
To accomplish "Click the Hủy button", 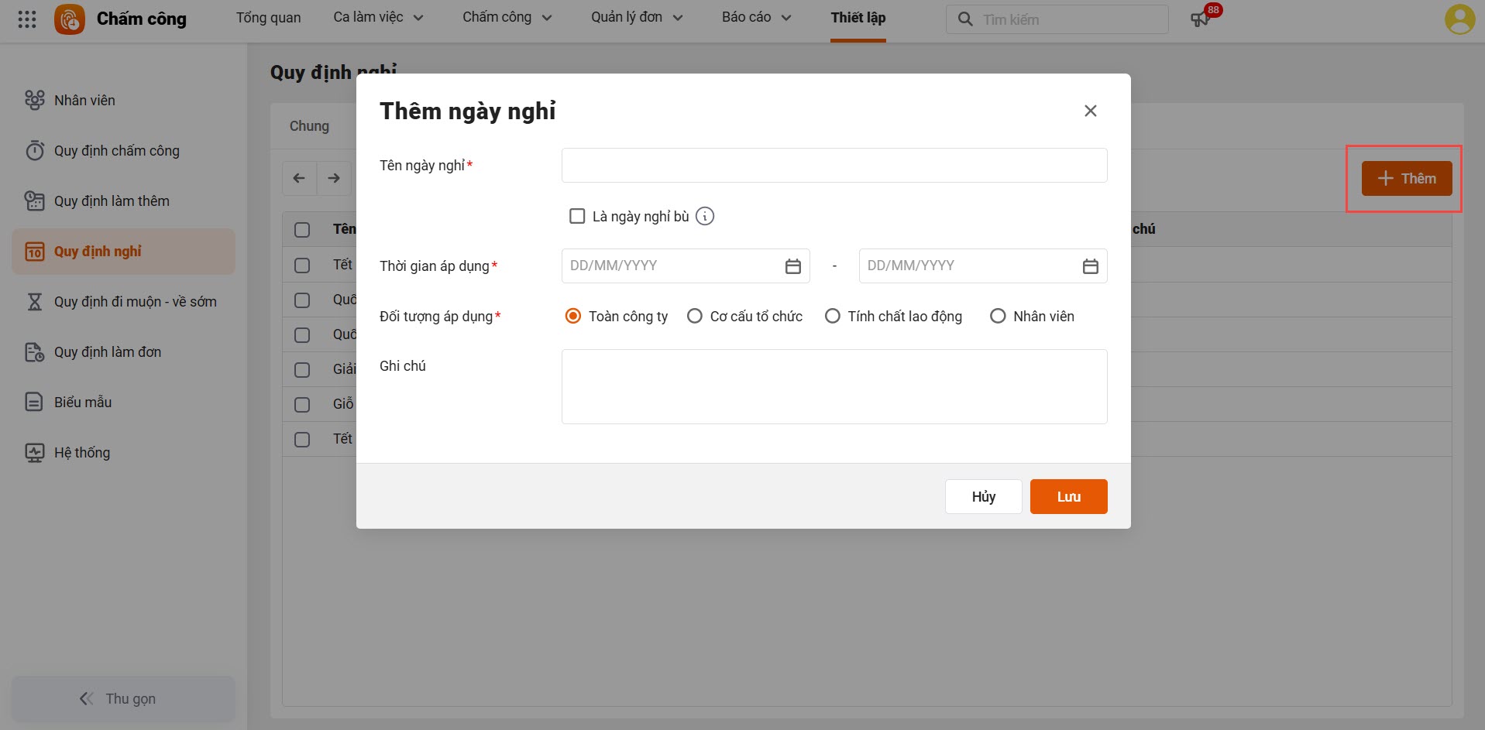I will 983,496.
